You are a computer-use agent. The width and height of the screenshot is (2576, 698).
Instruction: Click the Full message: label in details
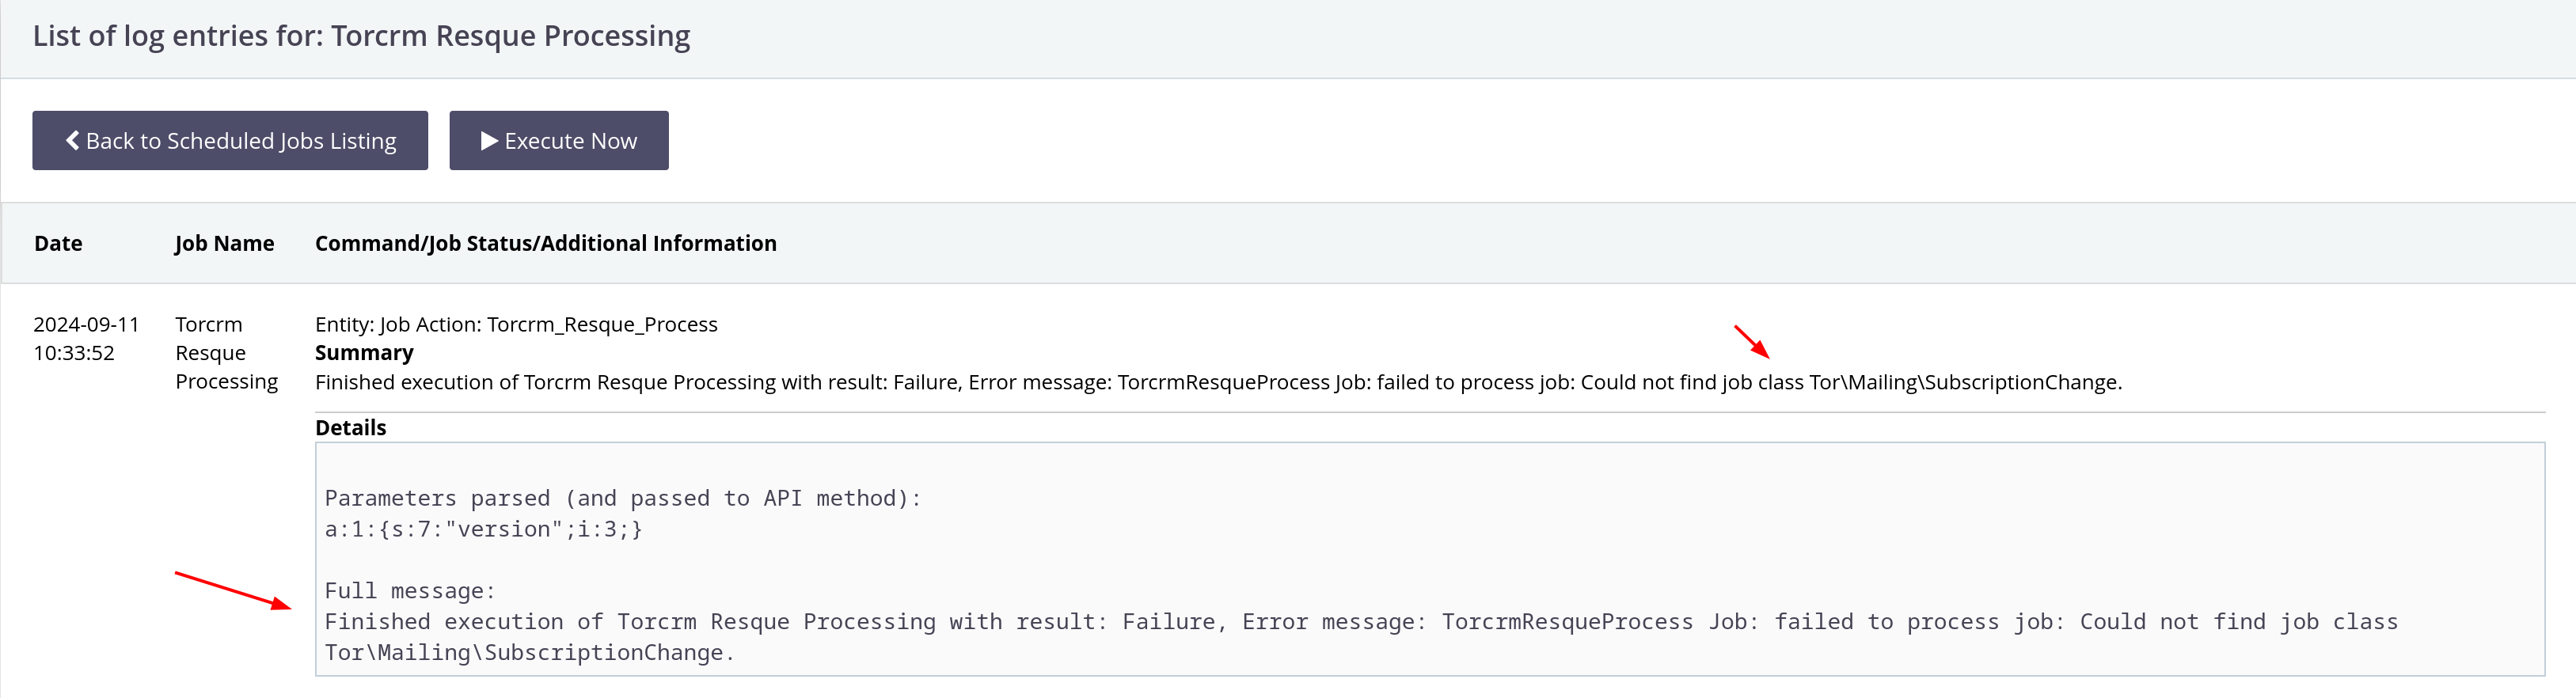[x=410, y=591]
